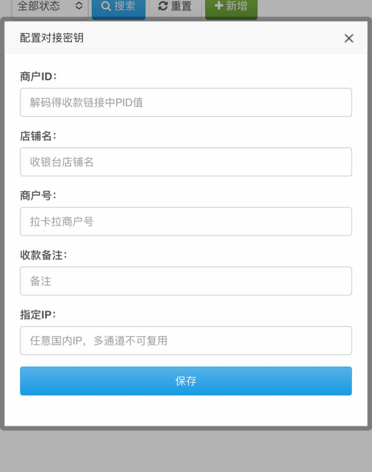Click 新增 to add a new entry
The image size is (372, 472).
tap(231, 6)
